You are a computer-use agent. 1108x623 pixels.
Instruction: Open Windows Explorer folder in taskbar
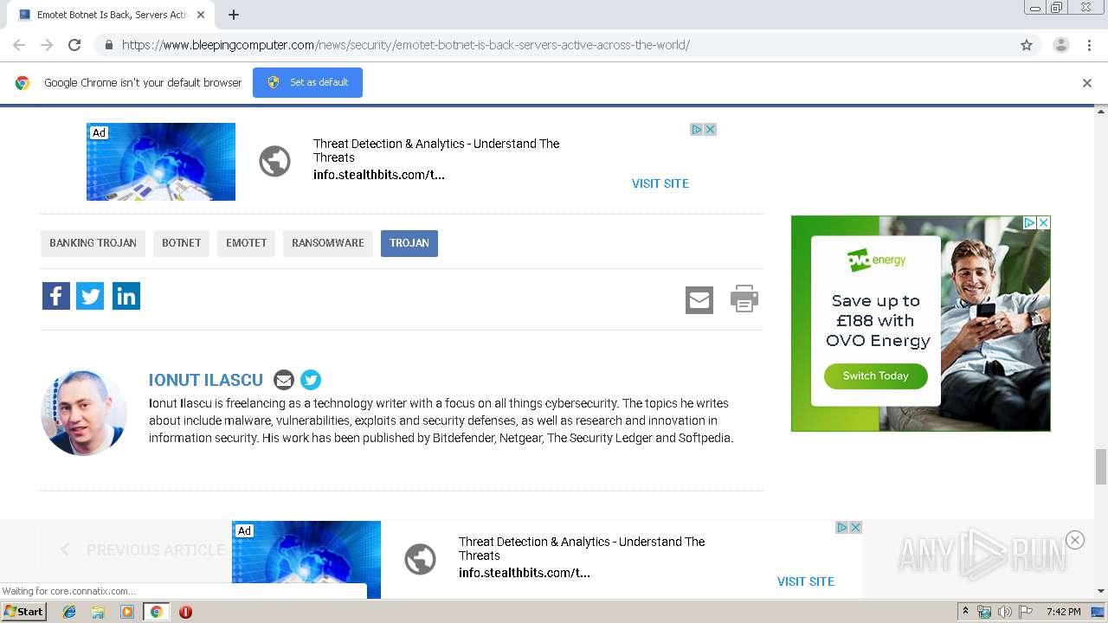pos(98,612)
